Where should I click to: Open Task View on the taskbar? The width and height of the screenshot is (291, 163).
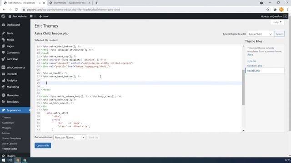click(10, 160)
